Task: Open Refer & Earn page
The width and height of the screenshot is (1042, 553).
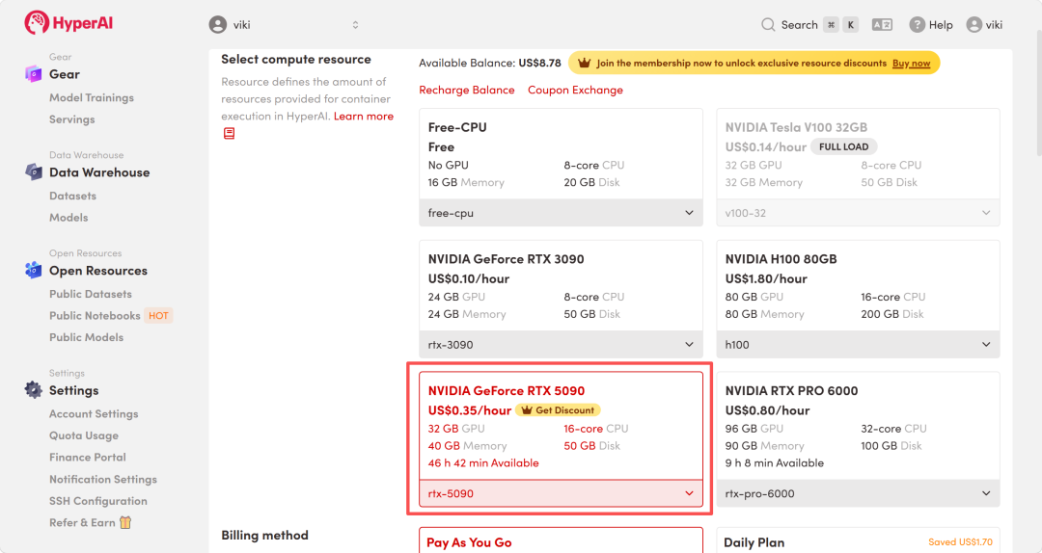Action: [82, 523]
